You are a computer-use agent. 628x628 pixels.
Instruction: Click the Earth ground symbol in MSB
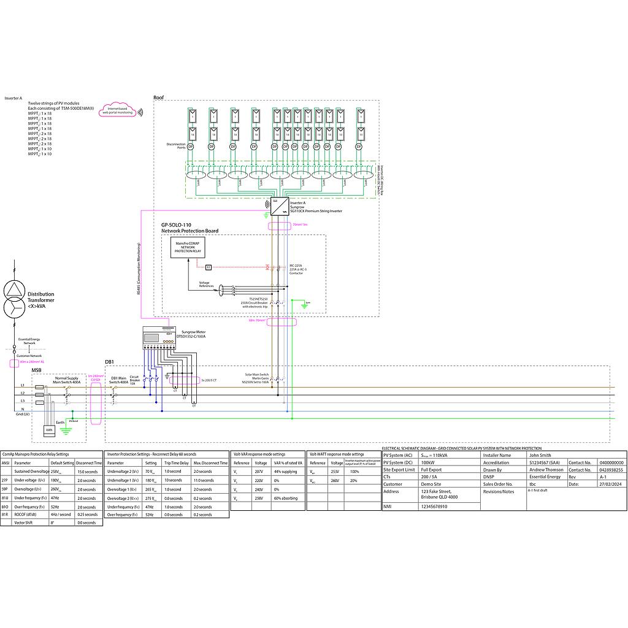click(x=66, y=431)
